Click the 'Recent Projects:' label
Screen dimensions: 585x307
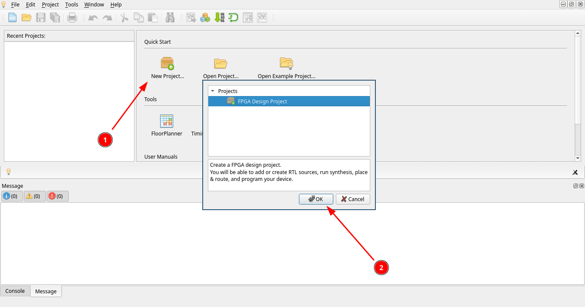pos(26,36)
